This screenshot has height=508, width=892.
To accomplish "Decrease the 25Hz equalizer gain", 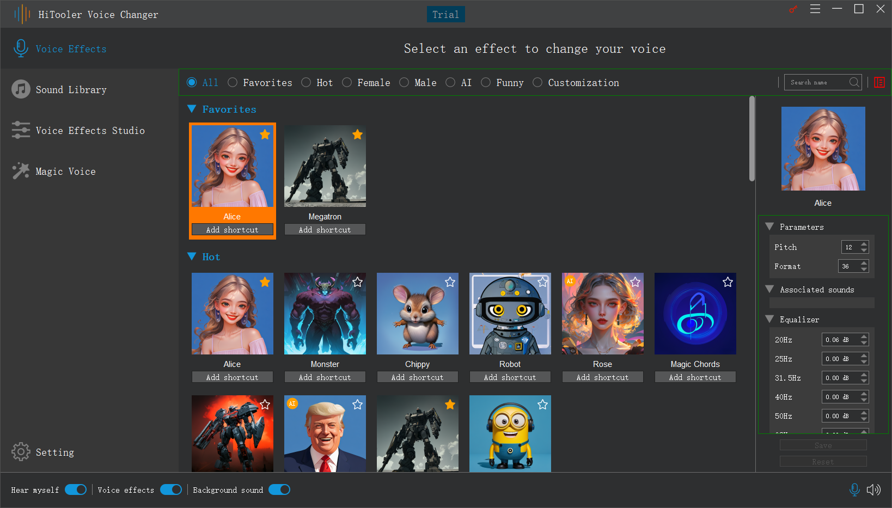I will coord(864,362).
